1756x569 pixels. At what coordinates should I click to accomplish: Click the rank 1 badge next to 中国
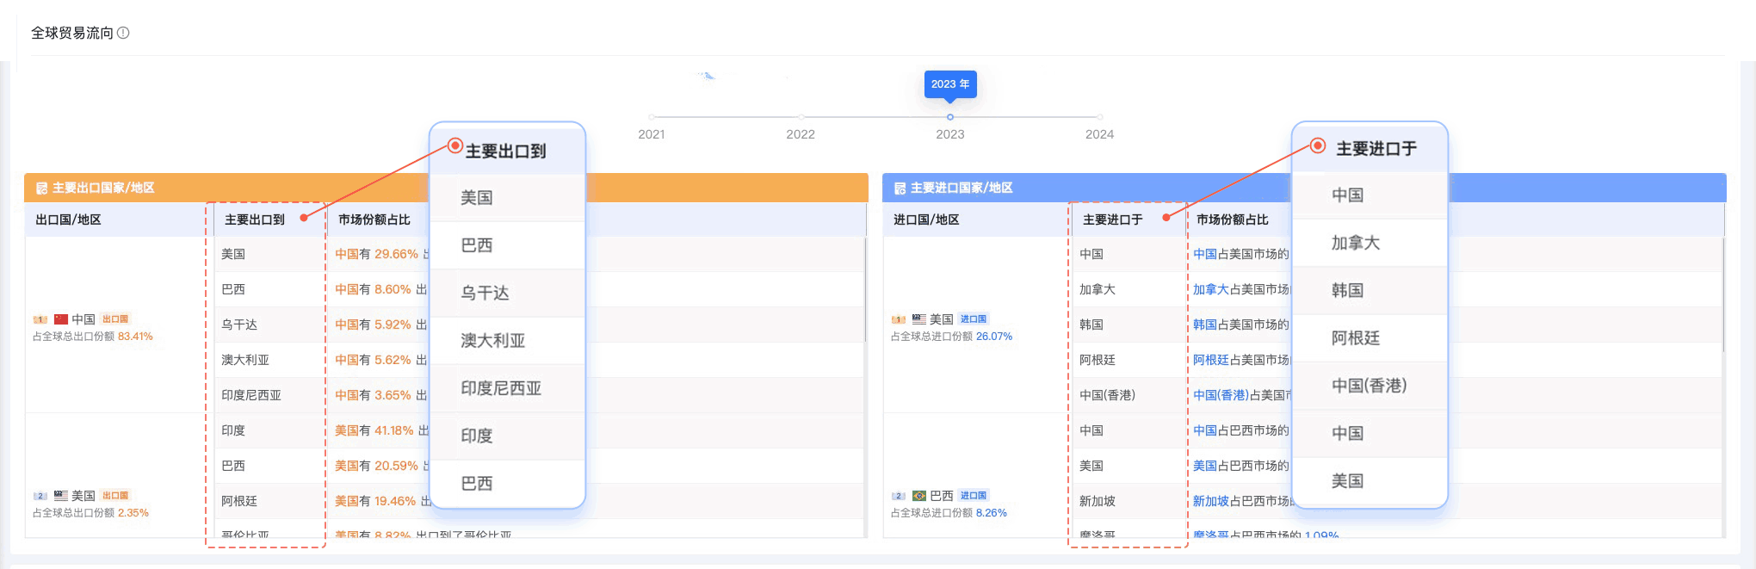click(x=40, y=319)
